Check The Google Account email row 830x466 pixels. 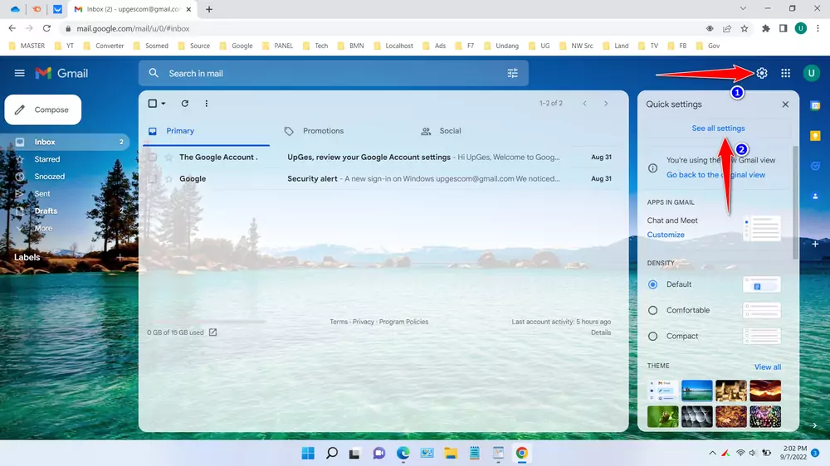point(153,157)
